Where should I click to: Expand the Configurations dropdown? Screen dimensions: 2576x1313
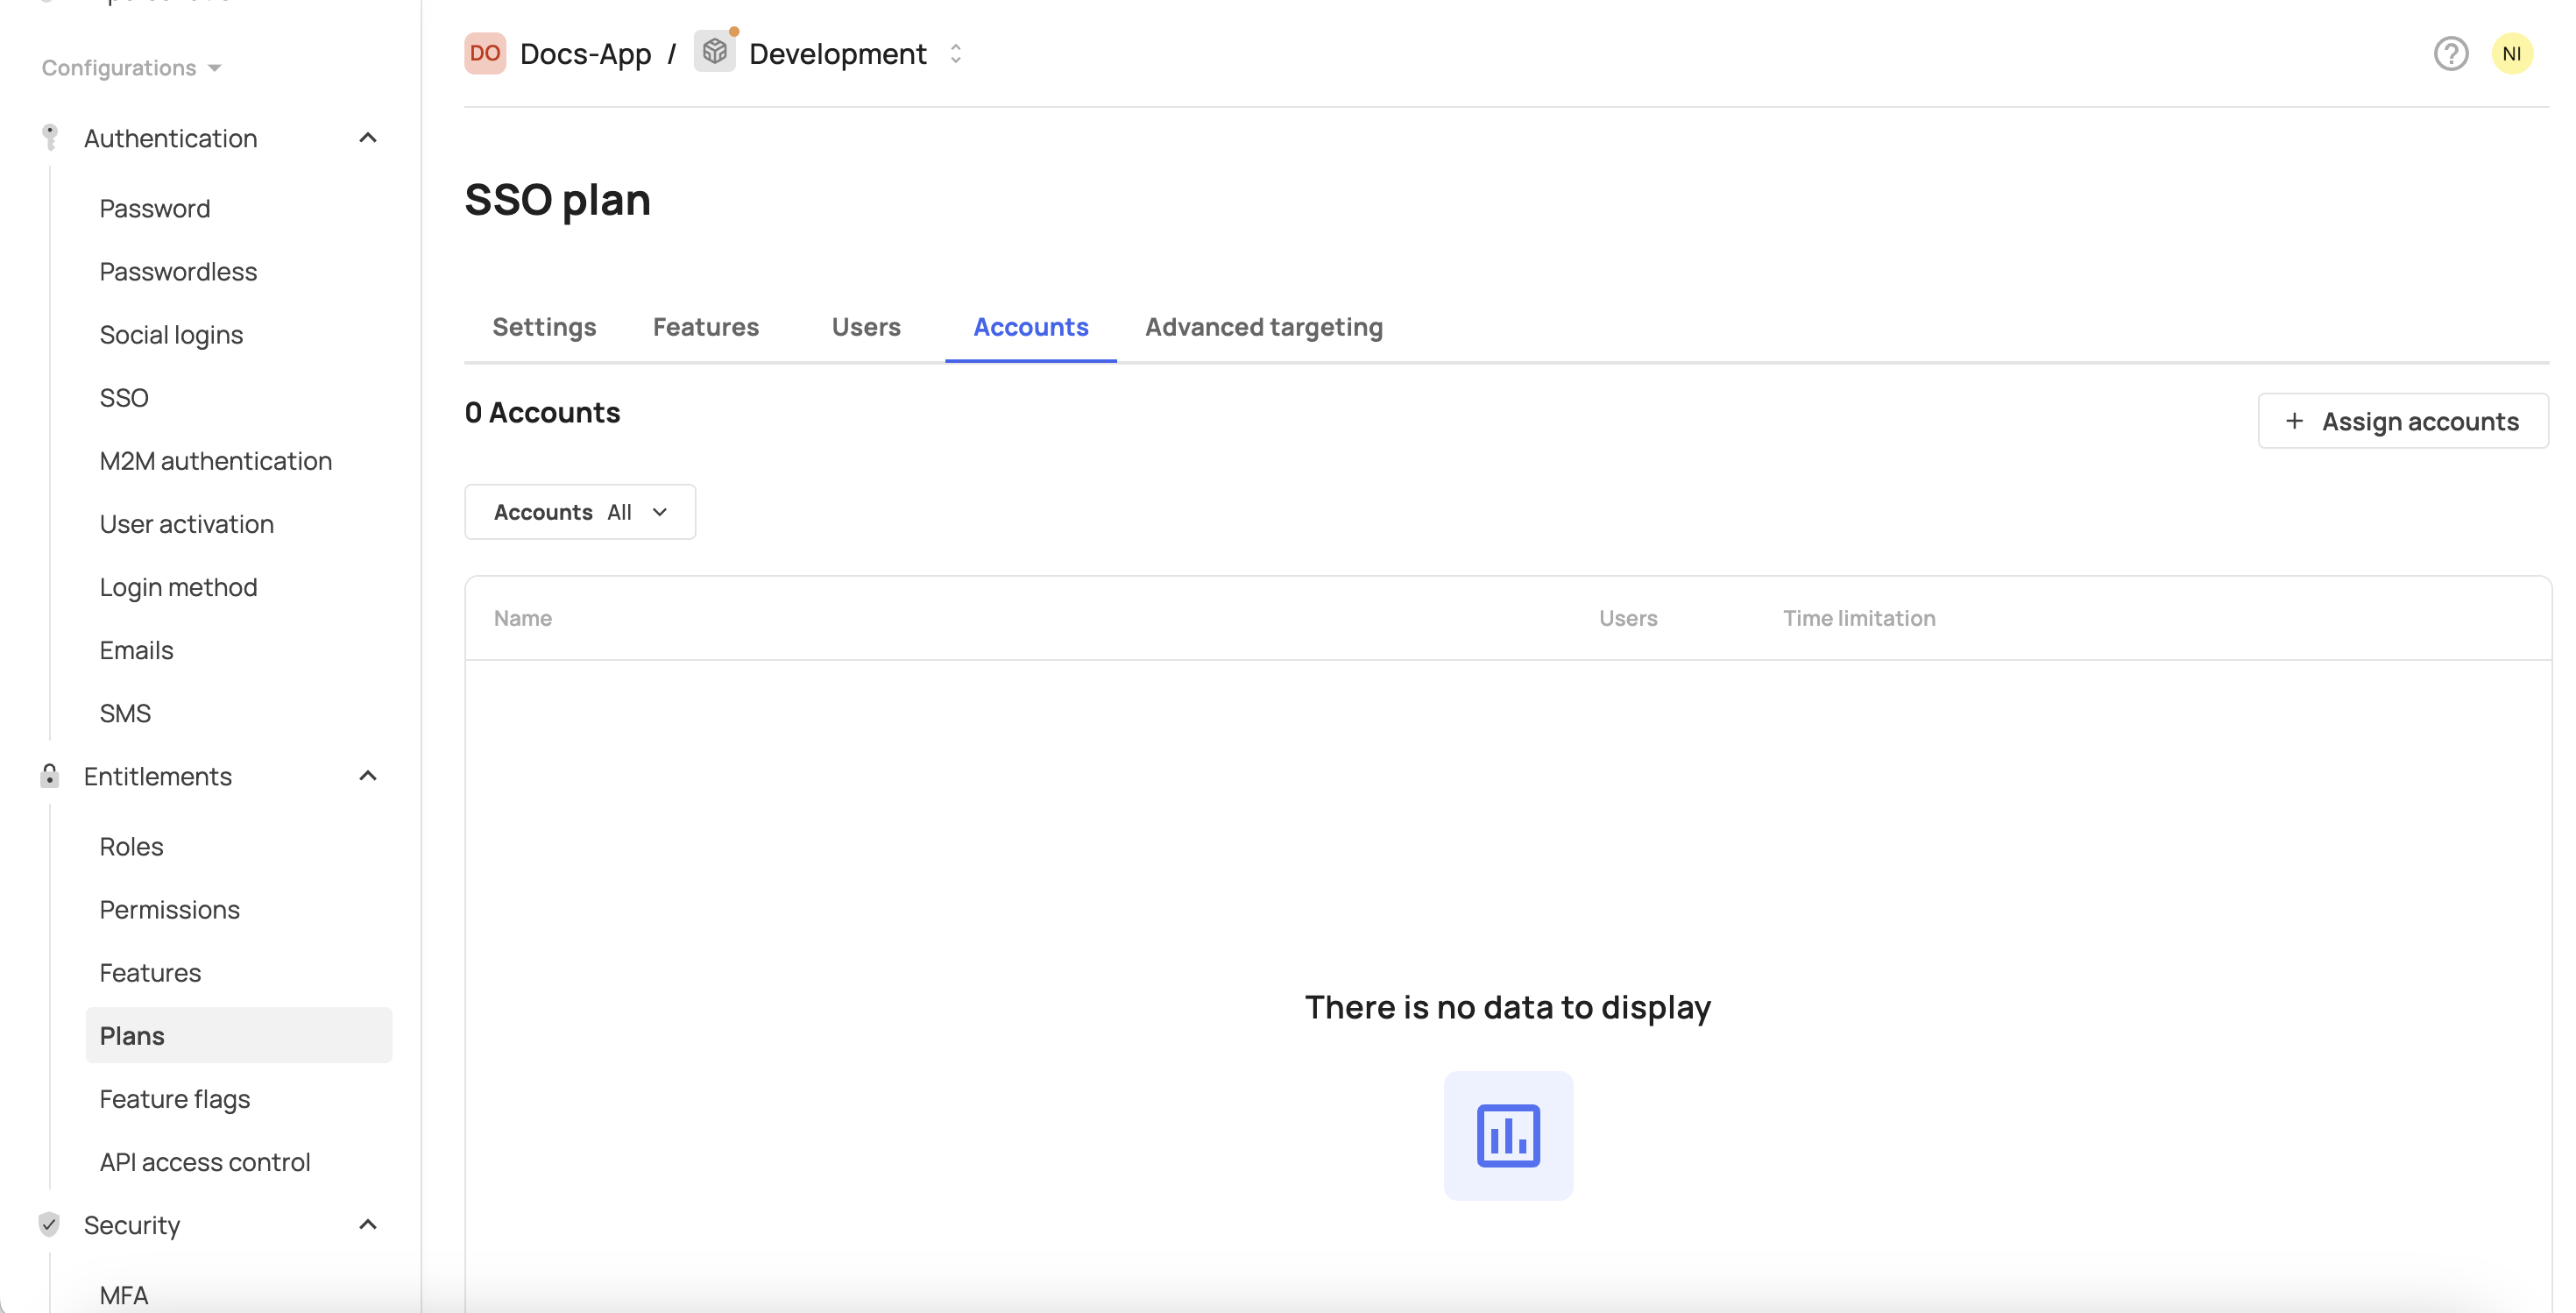(x=131, y=68)
